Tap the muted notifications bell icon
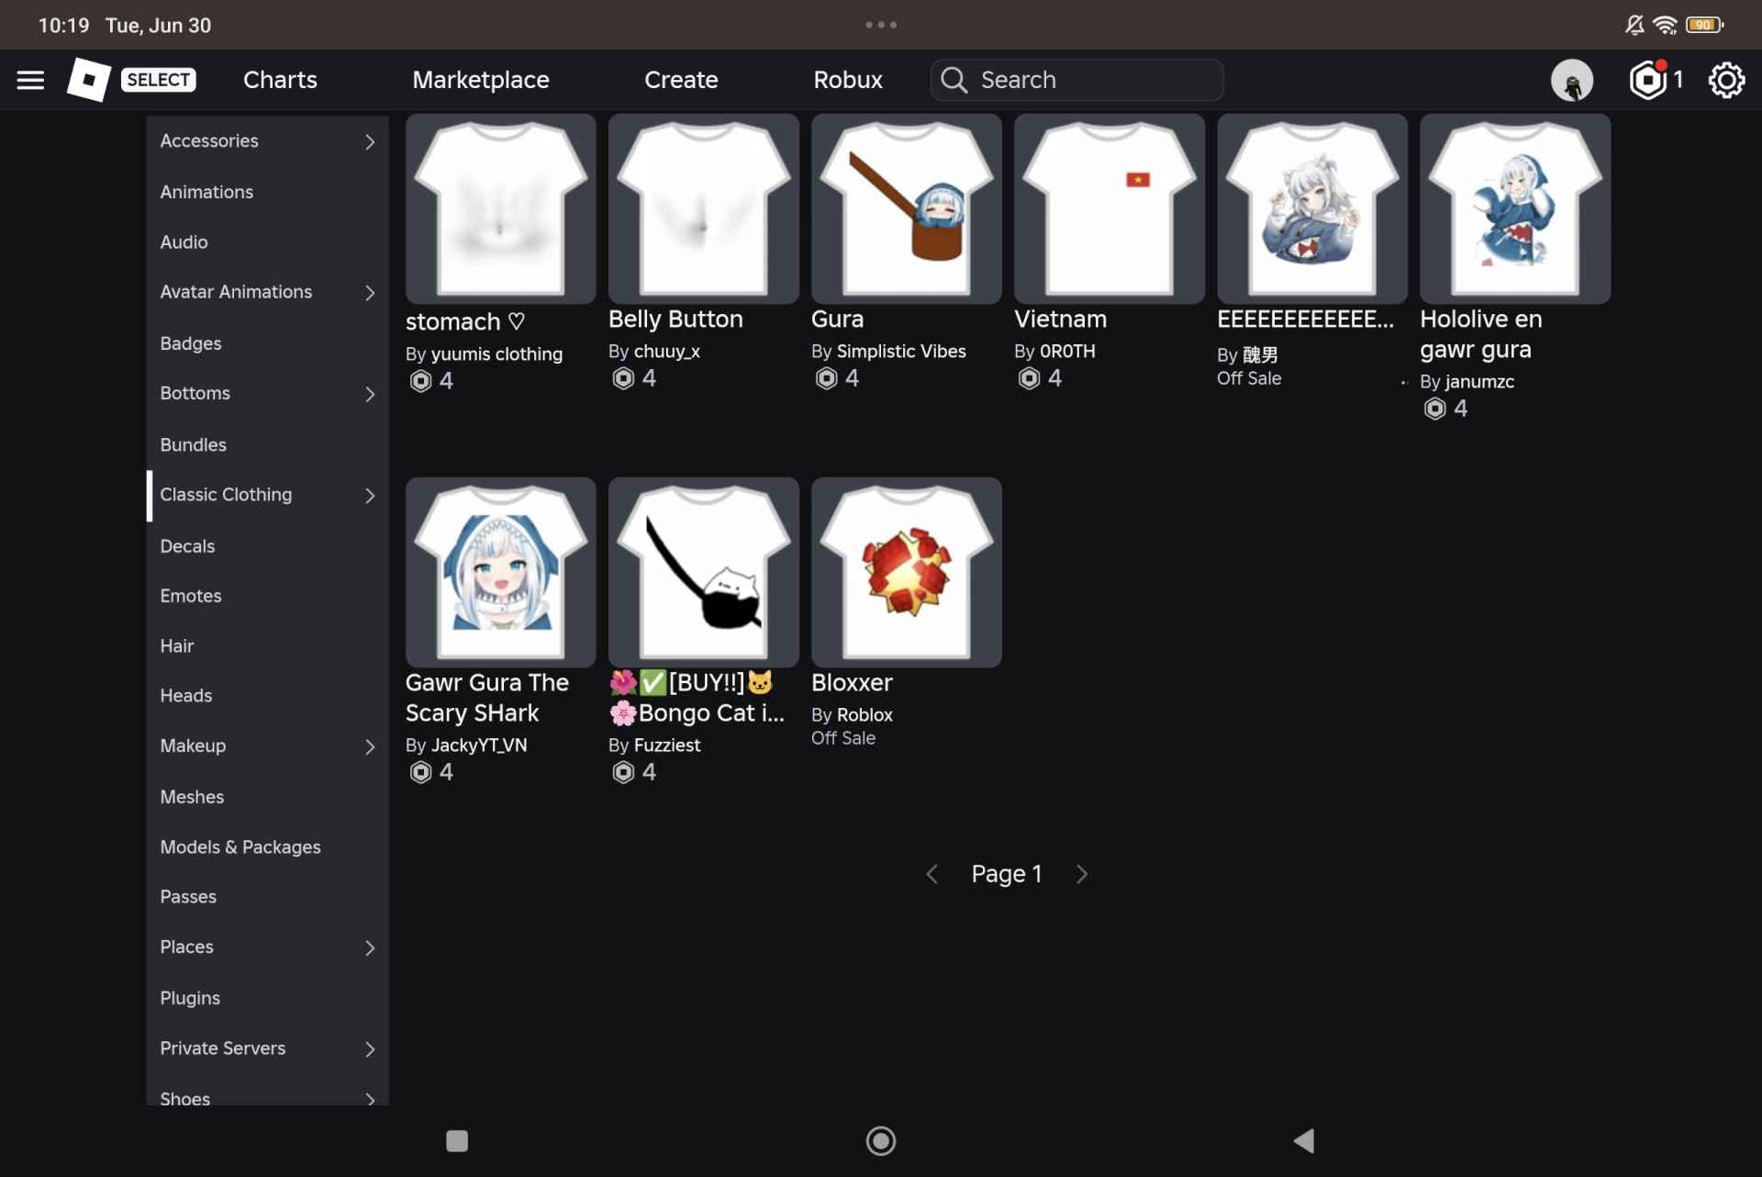This screenshot has width=1762, height=1177. click(1634, 25)
